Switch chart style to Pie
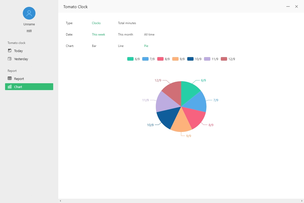 click(x=146, y=46)
